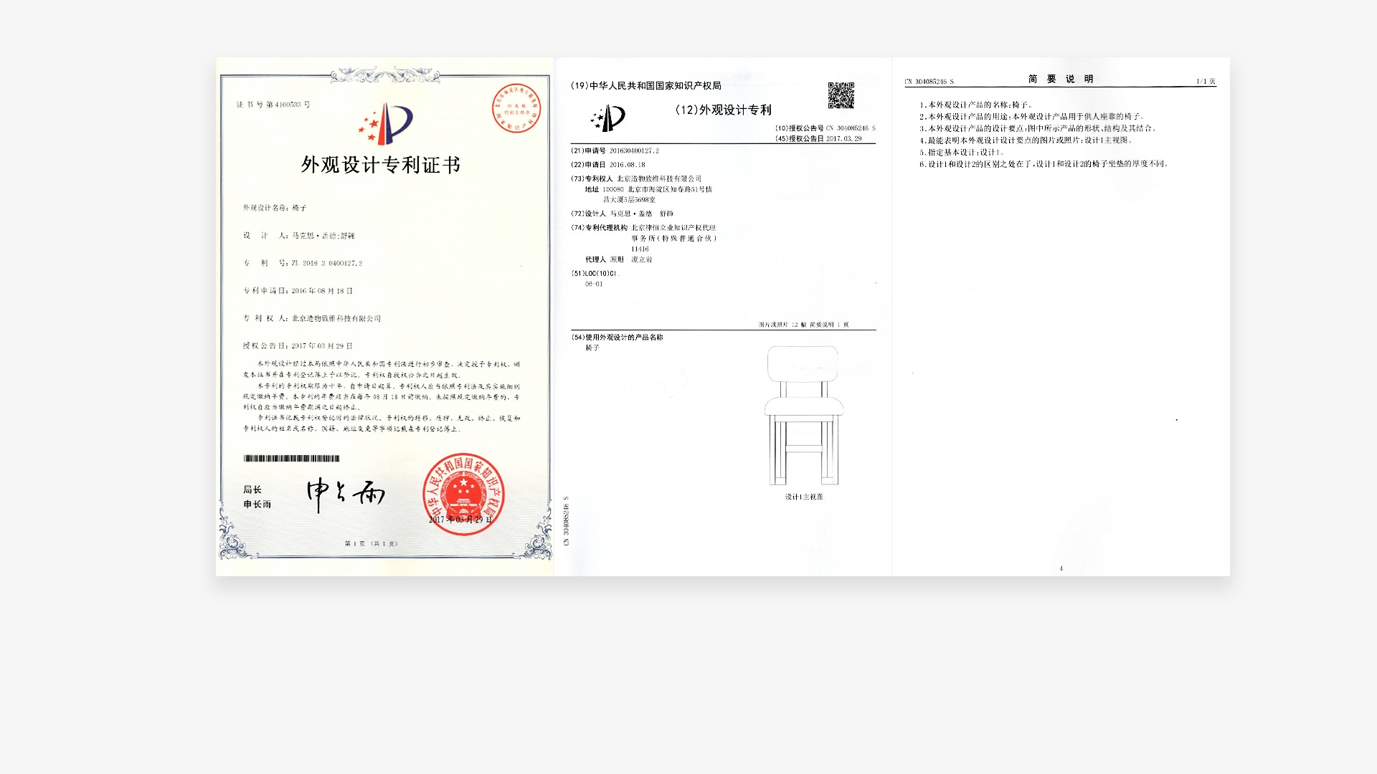Click the (73)专利权人 line on the middle page

pos(636,178)
